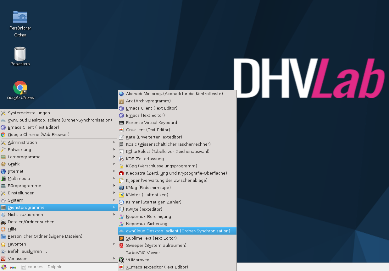The image size is (389, 271).
Task: Open KCharSelect character table
Action: 177,151
